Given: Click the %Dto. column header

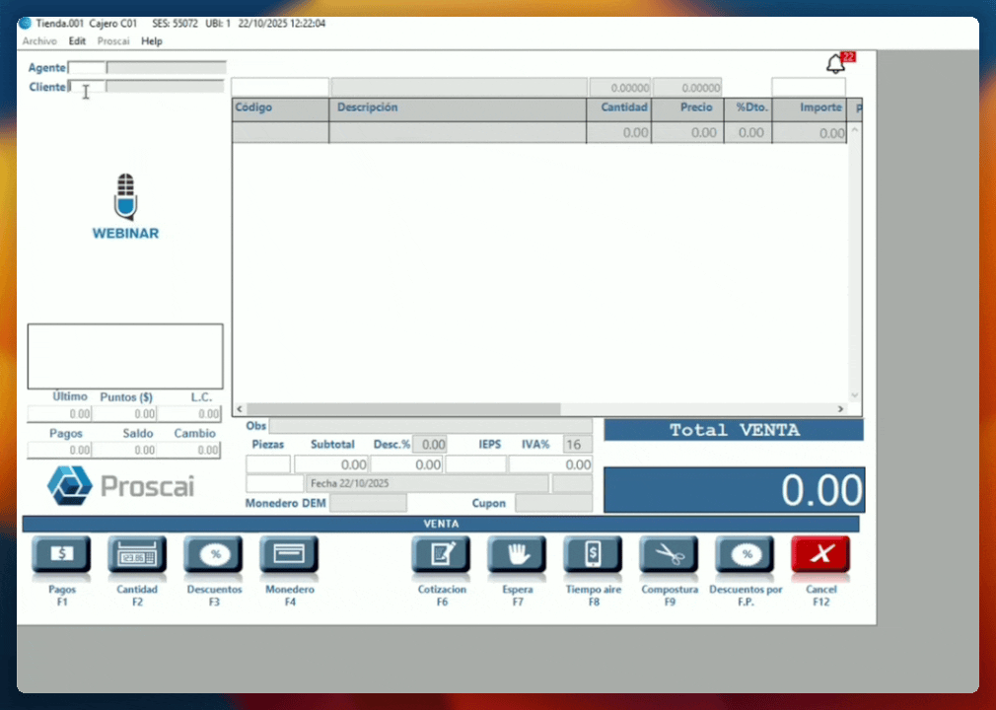Looking at the screenshot, I should [x=748, y=109].
